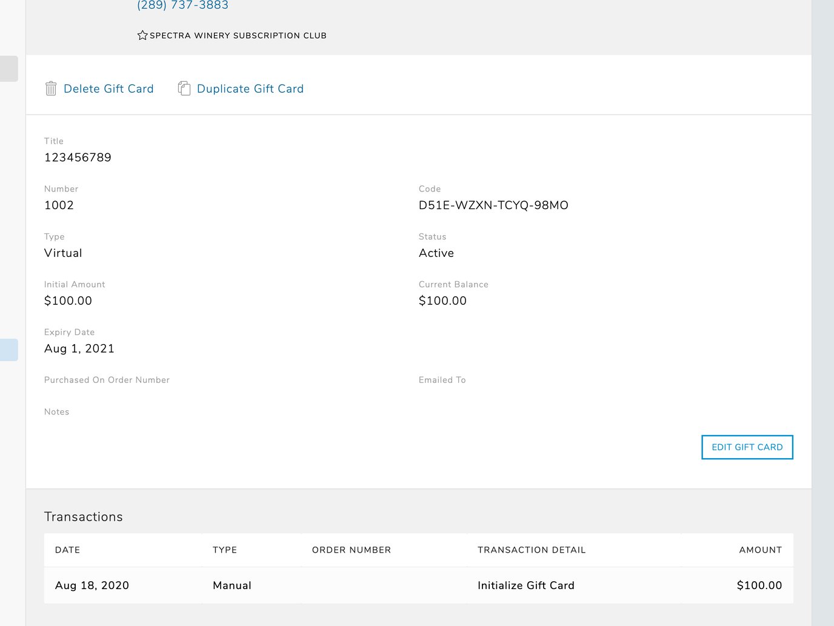The height and width of the screenshot is (626, 834).
Task: Select the Duplicate Gift Card action
Action: click(250, 88)
